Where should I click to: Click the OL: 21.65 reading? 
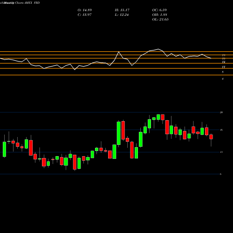160,20
